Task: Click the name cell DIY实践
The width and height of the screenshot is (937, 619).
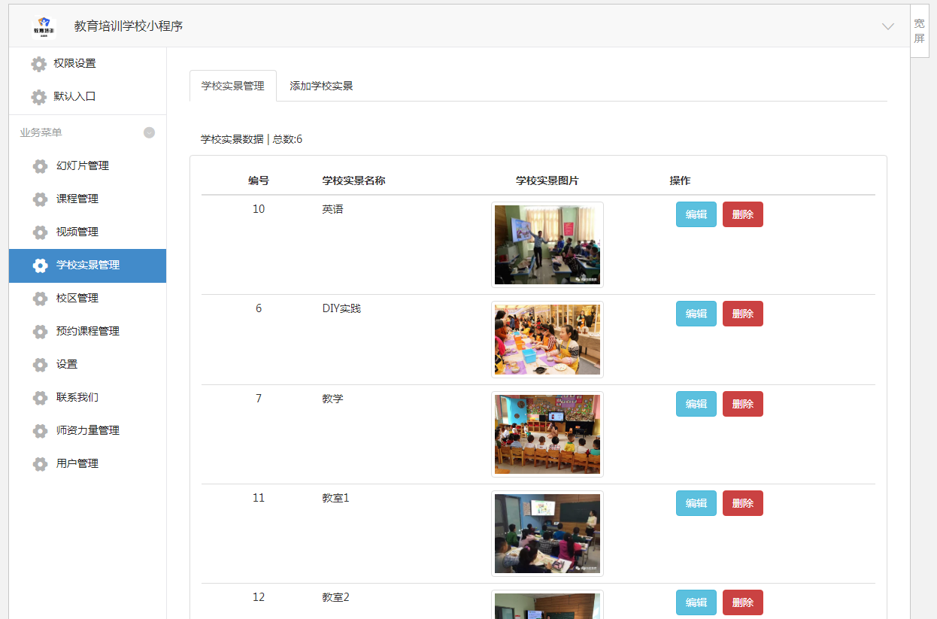Action: click(x=341, y=308)
